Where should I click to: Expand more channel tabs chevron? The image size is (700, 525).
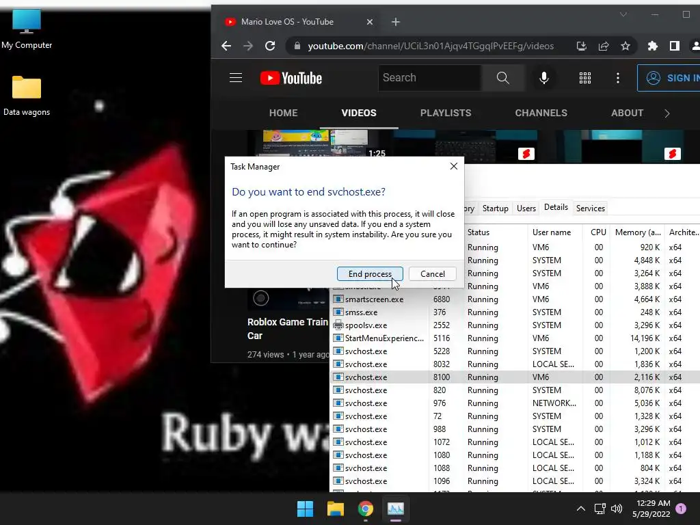pos(667,113)
